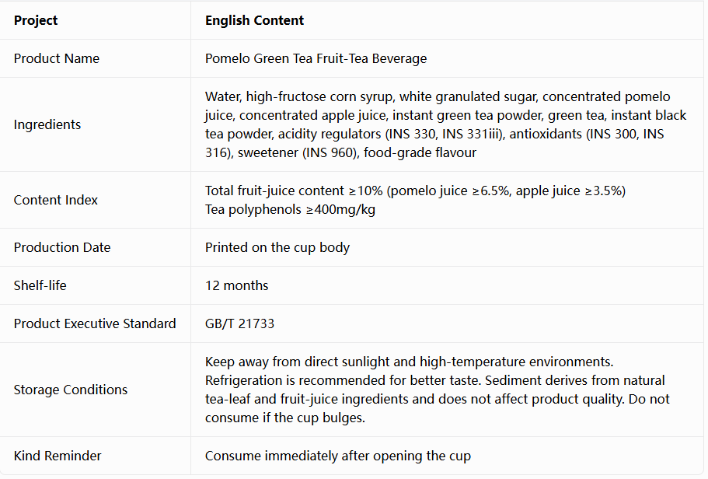Image resolution: width=708 pixels, height=479 pixels.
Task: Click the Tea polyphenols ≥400mg/kg line
Action: tap(290, 209)
